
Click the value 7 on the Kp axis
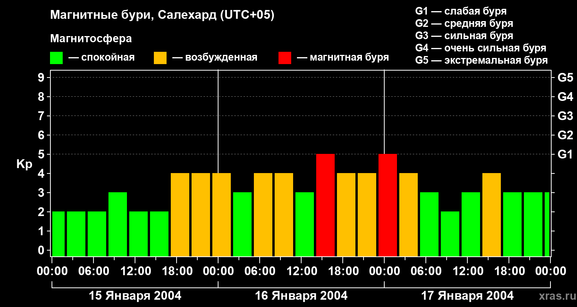[x=42, y=116]
